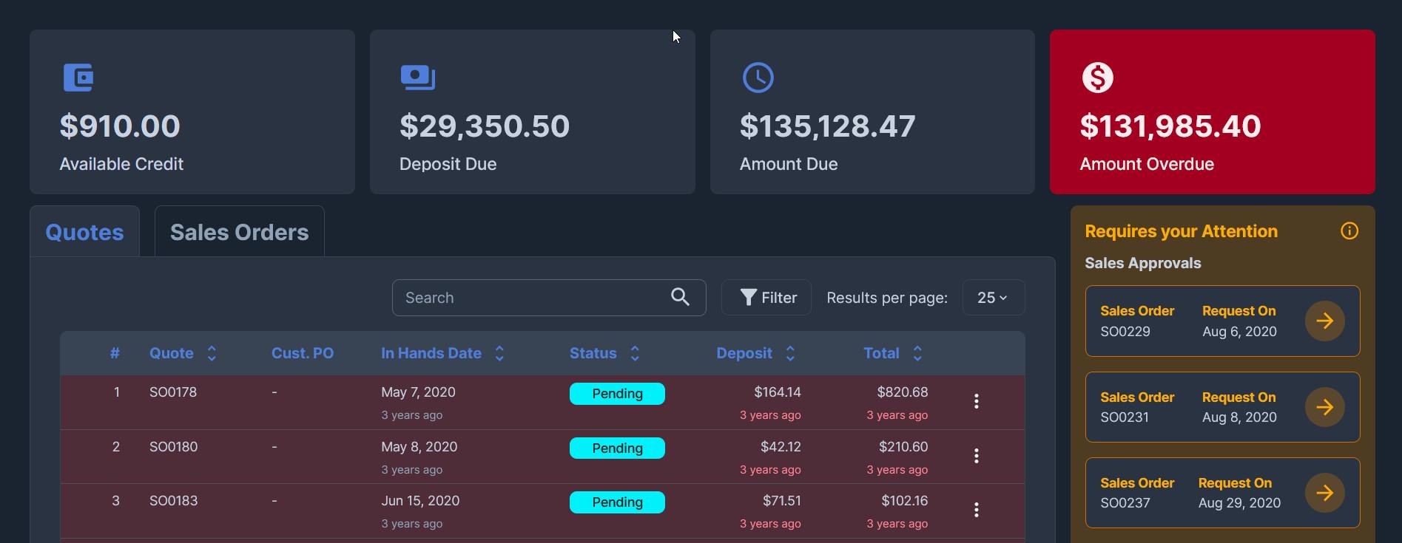Click arrow button for Sales Order SO0237
Image resolution: width=1402 pixels, height=543 pixels.
click(1324, 493)
